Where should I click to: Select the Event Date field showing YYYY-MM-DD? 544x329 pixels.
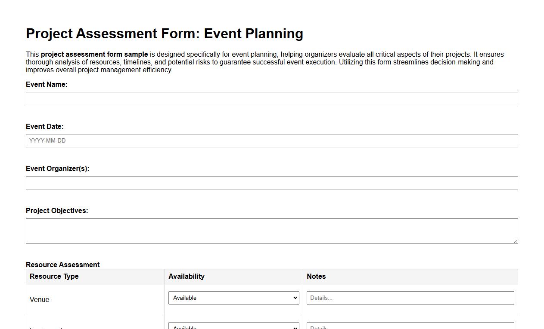pyautogui.click(x=272, y=140)
